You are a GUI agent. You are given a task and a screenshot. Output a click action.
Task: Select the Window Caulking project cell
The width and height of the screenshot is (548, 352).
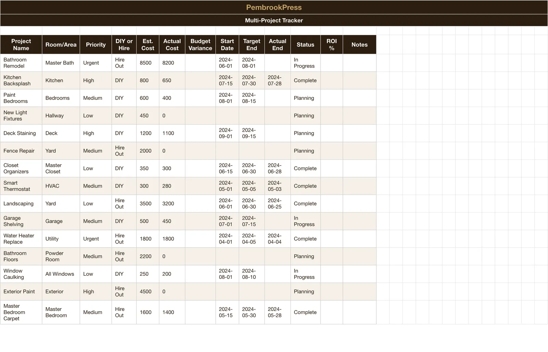coord(21,274)
